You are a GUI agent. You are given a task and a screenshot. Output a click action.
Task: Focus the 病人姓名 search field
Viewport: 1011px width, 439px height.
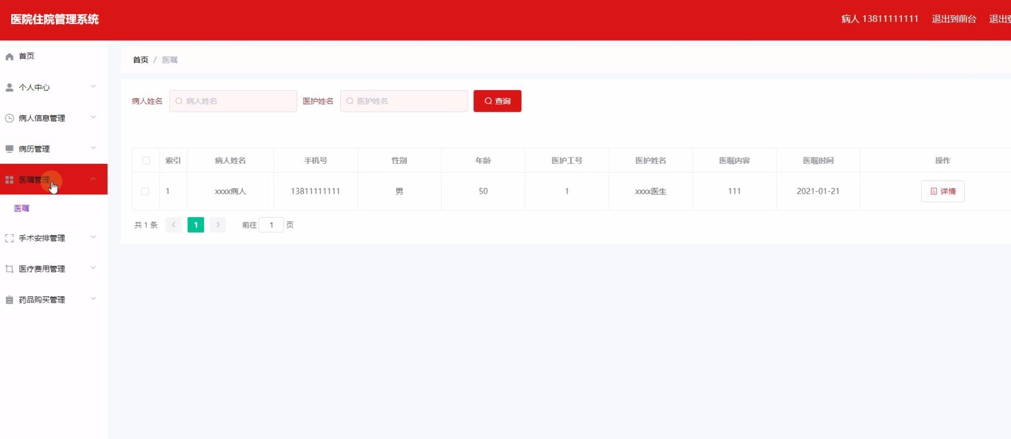click(233, 101)
